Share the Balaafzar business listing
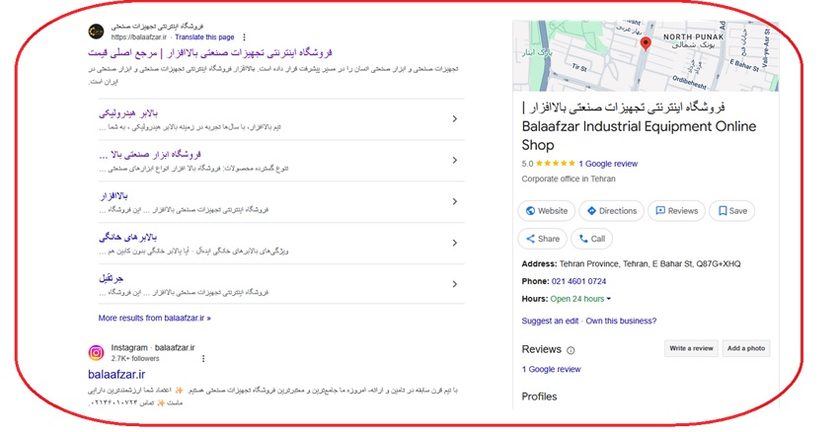The image size is (839, 432). [543, 239]
